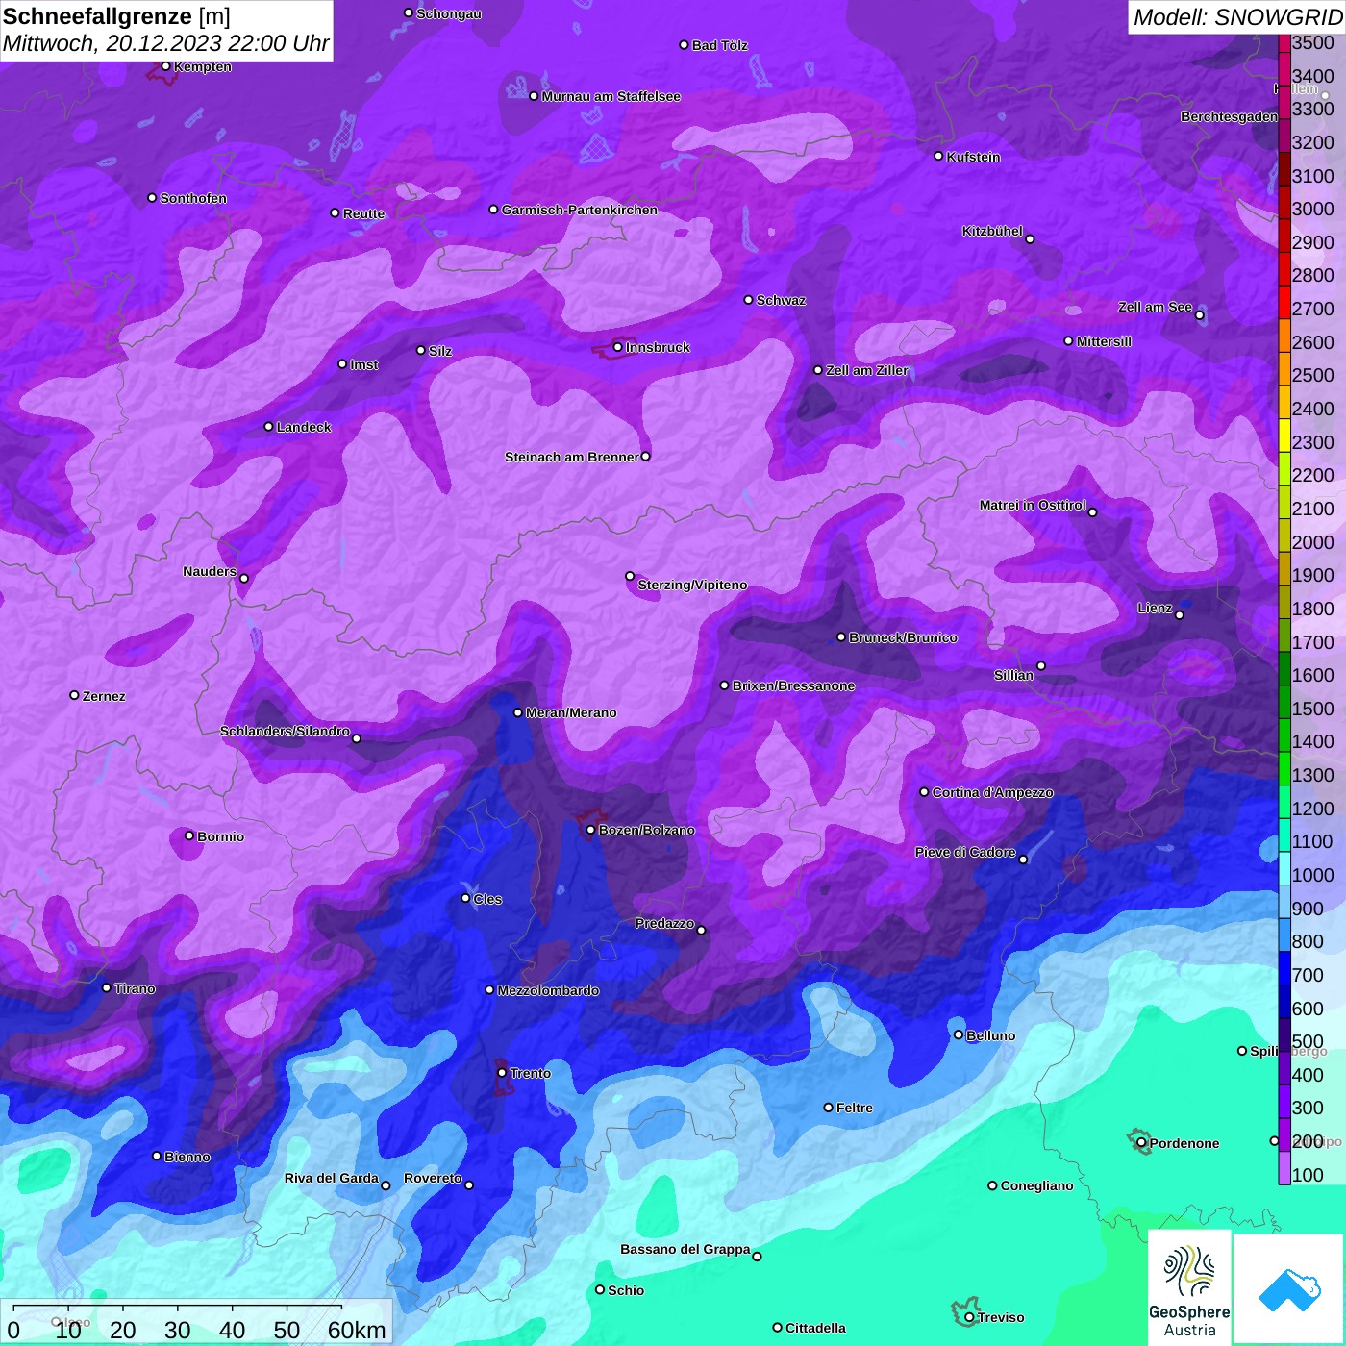Click the Kufstein location dot
Viewport: 1346px width, 1346px height.
pyautogui.click(x=938, y=156)
